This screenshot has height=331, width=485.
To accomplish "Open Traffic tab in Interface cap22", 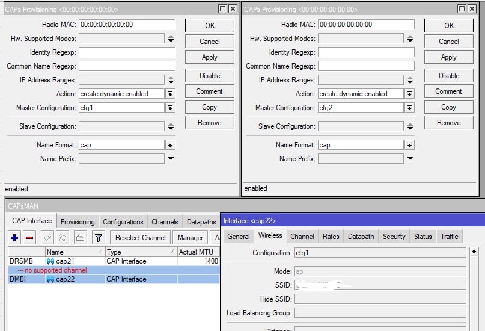I will [x=450, y=237].
